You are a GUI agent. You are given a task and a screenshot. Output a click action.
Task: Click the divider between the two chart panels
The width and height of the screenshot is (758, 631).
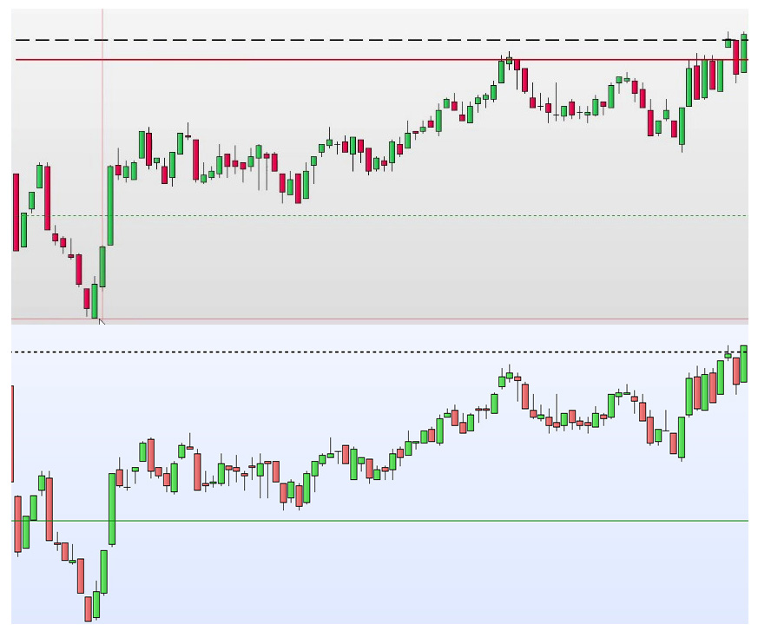coord(379,323)
